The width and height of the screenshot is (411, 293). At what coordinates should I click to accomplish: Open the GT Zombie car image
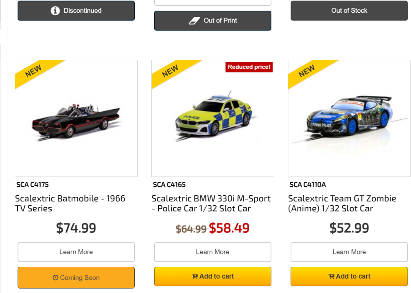(x=349, y=118)
